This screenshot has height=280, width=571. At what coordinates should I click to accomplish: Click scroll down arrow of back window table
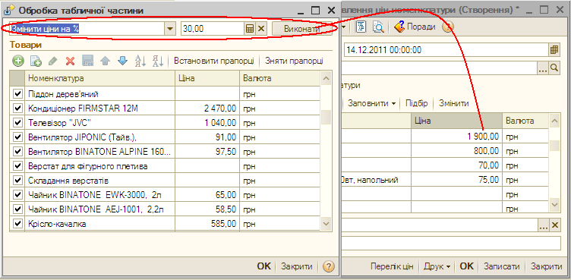554,204
